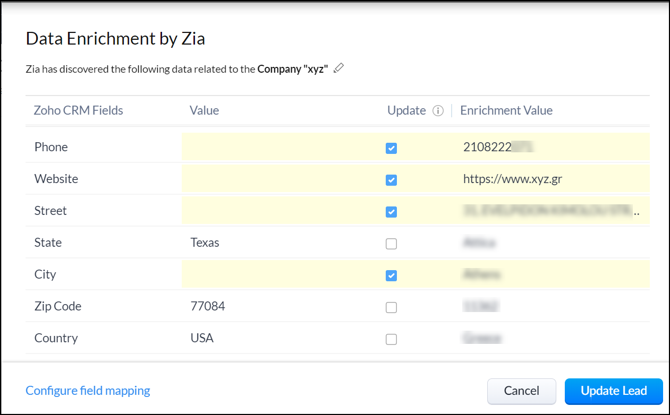Uncheck the Phone update checkbox
The width and height of the screenshot is (670, 415).
coord(391,148)
